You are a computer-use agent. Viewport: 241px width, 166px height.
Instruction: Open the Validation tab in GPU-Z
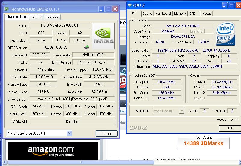pyautogui.click(x=52, y=17)
